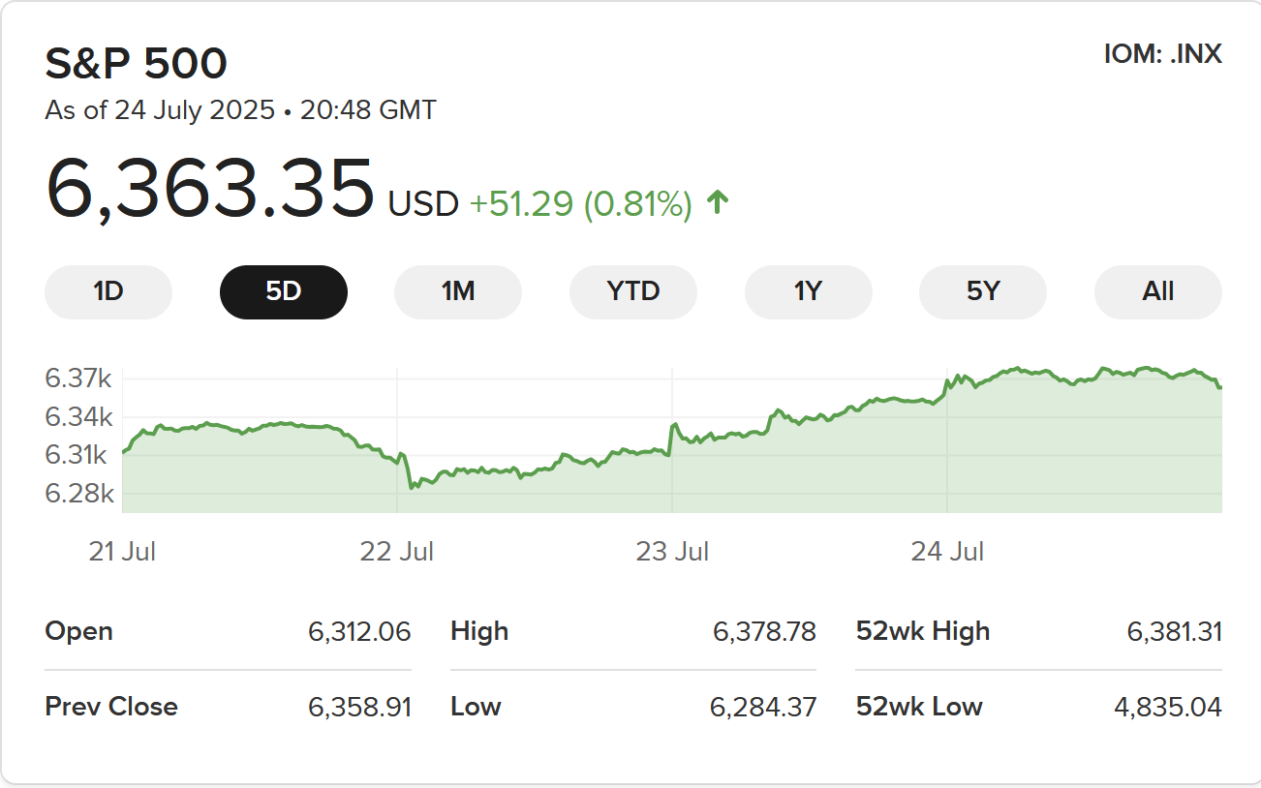Click the +51.29 (0.81%) change text
This screenshot has width=1261, height=788.
(x=581, y=204)
